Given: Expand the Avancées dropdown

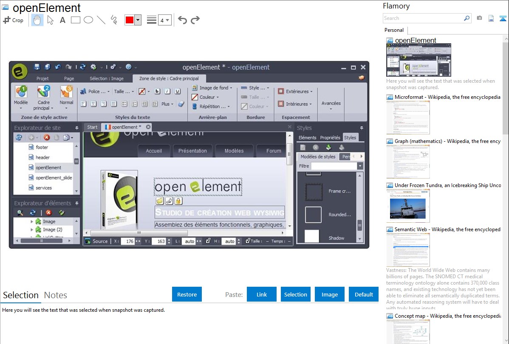Looking at the screenshot, I should (x=331, y=105).
